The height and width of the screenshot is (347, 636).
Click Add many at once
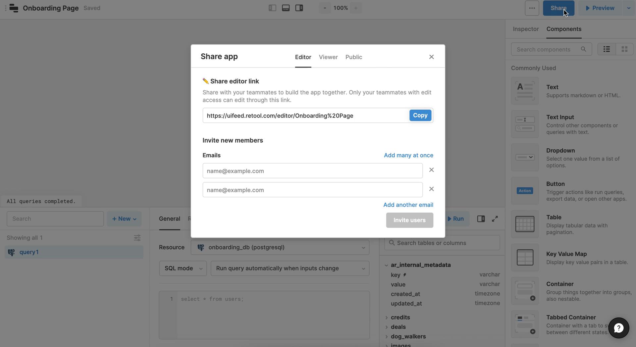pyautogui.click(x=408, y=155)
